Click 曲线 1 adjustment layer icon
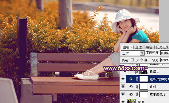The image size is (169, 103). [x=131, y=87]
